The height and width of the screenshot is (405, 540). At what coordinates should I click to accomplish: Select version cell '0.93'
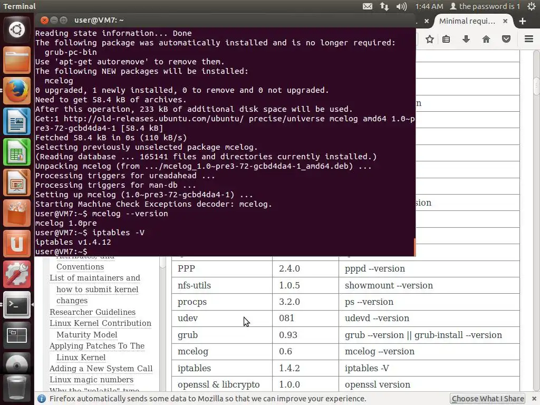click(305, 335)
